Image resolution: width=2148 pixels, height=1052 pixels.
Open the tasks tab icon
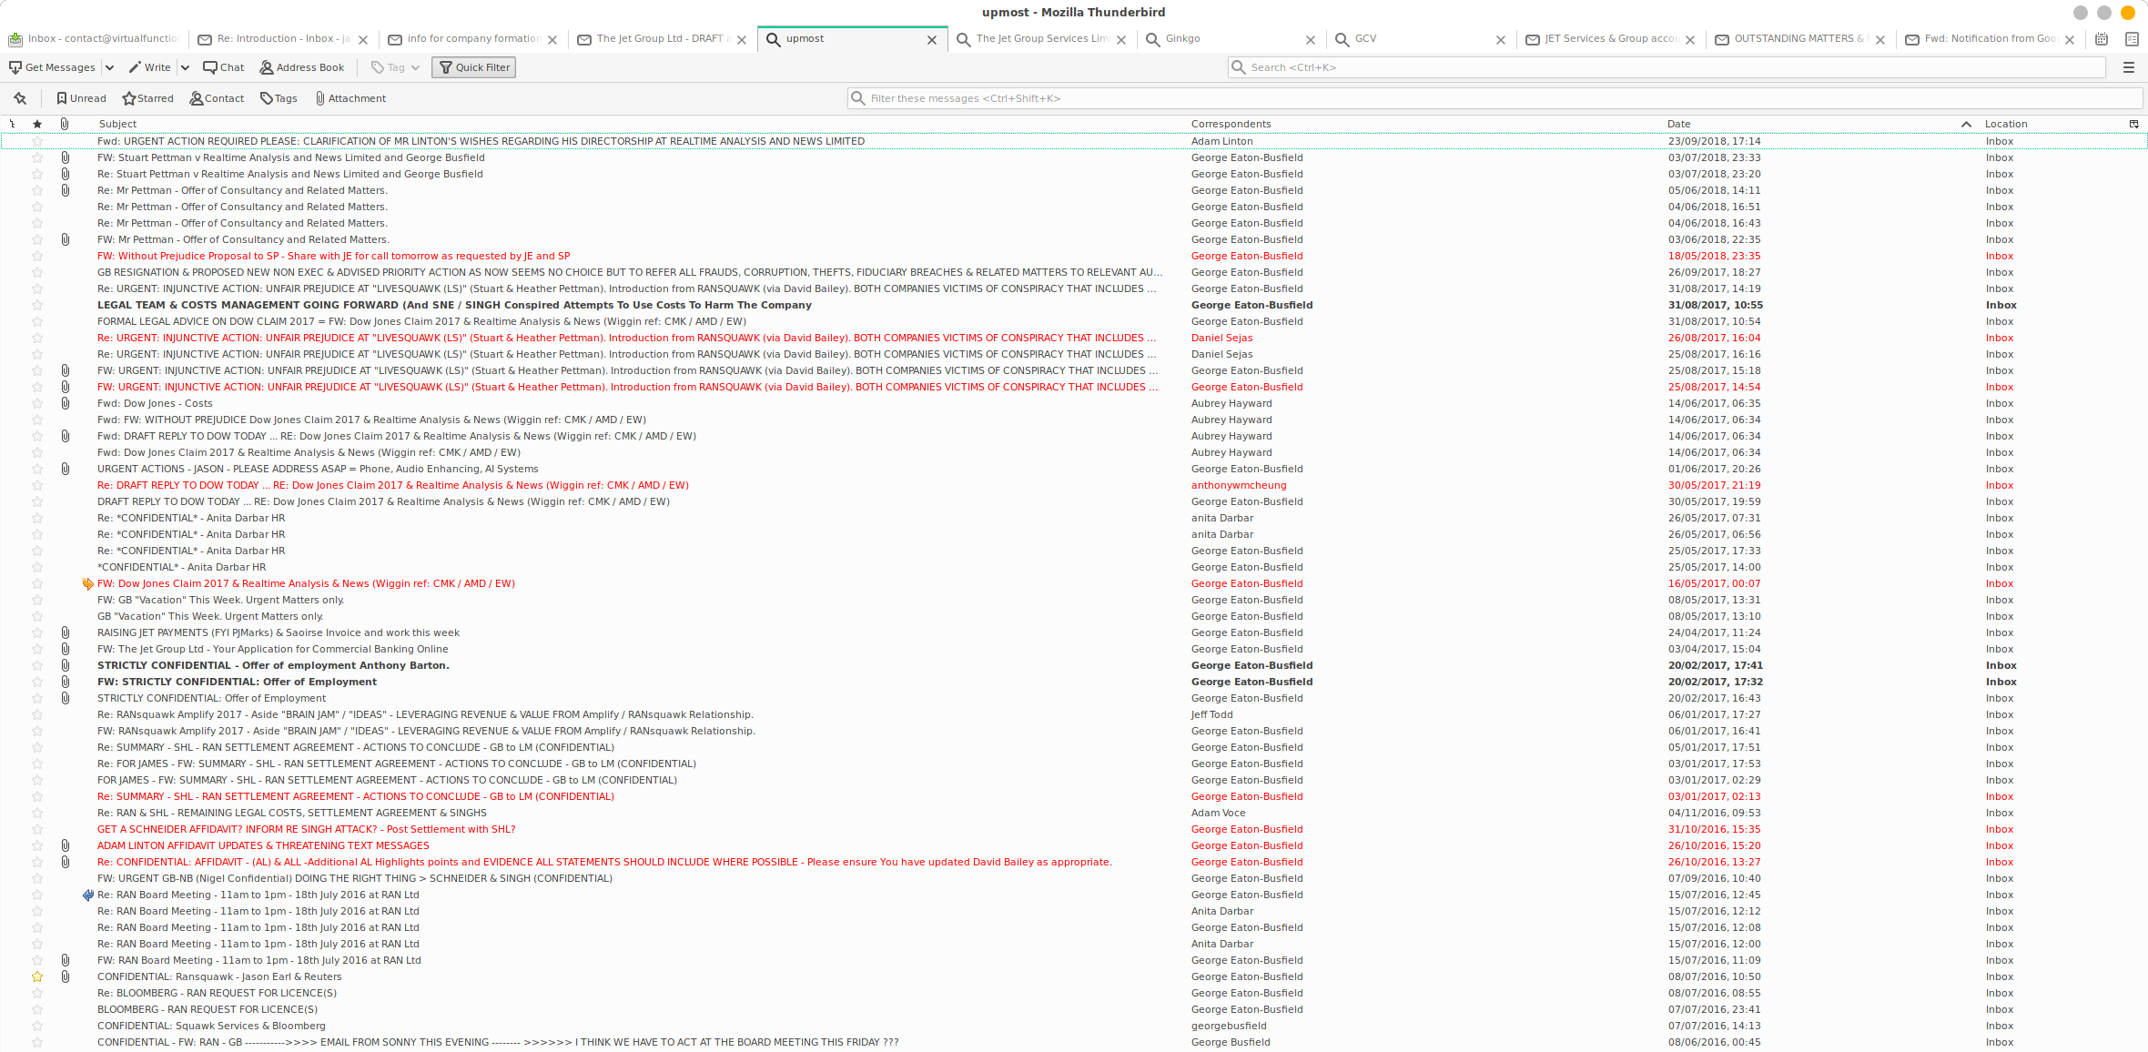click(x=2132, y=39)
